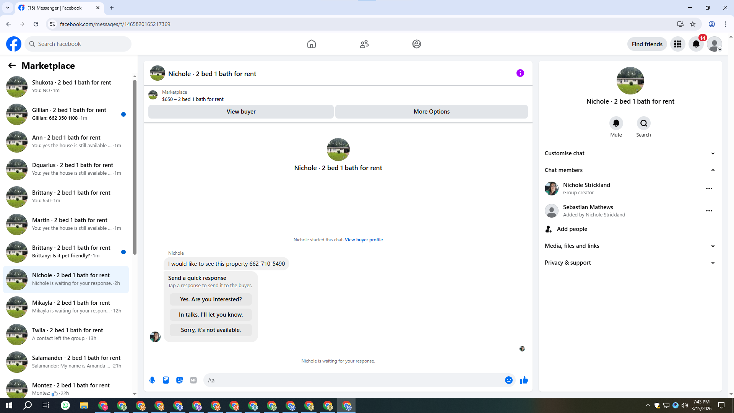Open the tab search dropdown arrow
734x413 pixels.
[x=8, y=8]
